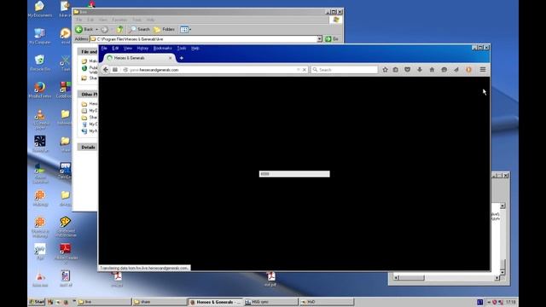Open Explorer Back history dropdown arrow

(x=96, y=29)
